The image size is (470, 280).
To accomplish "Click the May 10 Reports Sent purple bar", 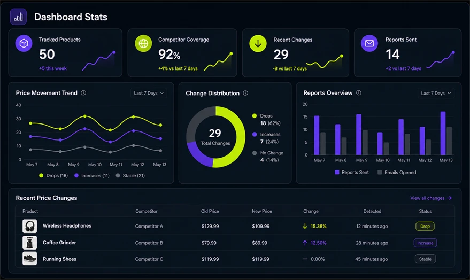I will (x=380, y=143).
